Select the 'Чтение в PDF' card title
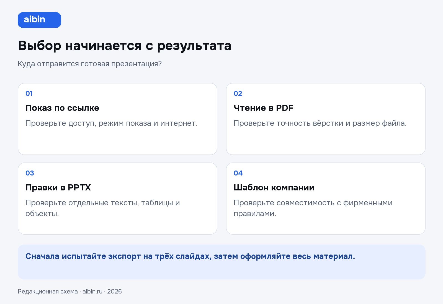Screen dimensions: 443x304 click(x=264, y=108)
